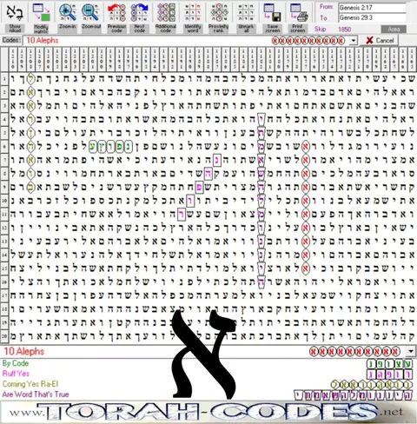Click row number 1 header
This screenshot has height=424, width=417.
click(x=4, y=78)
